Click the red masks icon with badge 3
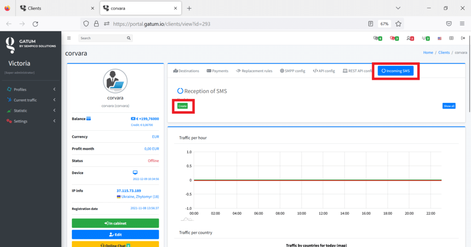The height and width of the screenshot is (247, 471). pos(394,38)
